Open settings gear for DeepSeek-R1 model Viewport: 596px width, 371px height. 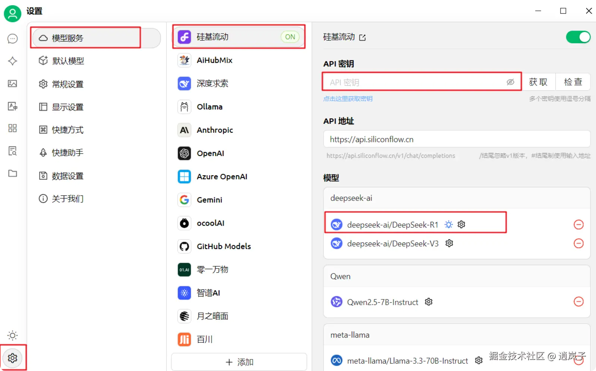coord(461,224)
